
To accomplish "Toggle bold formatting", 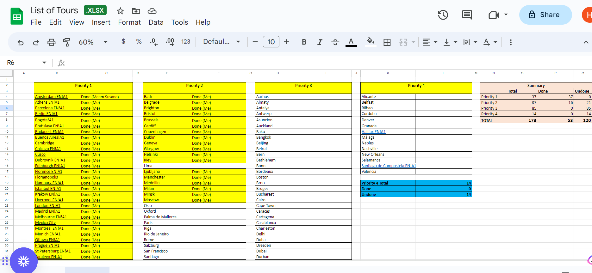I will 304,42.
